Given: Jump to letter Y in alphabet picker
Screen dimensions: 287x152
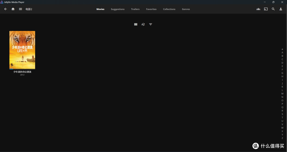Looking at the screenshot, I should pyautogui.click(x=282, y=135).
